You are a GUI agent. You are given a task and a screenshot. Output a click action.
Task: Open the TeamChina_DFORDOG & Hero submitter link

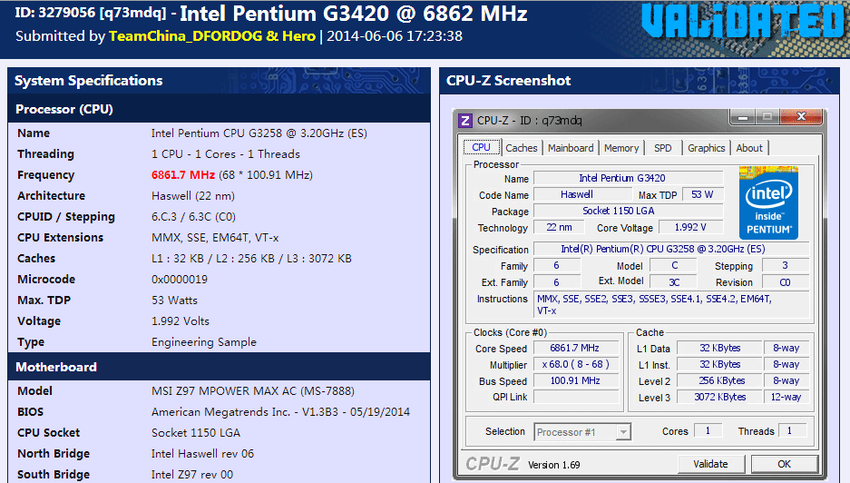click(212, 35)
